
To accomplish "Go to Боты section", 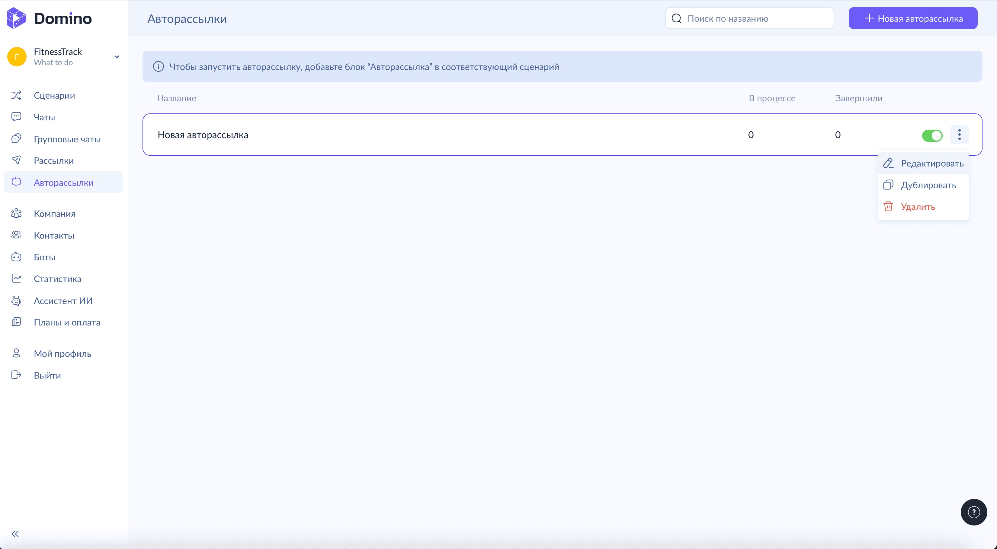I will pos(63,257).
